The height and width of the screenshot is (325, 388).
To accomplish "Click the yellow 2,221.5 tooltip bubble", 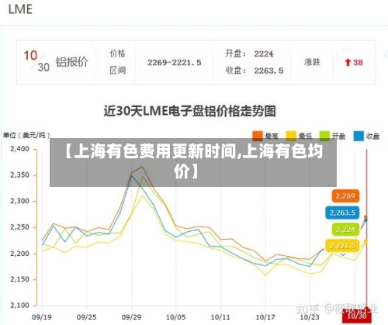I will pyautogui.click(x=342, y=245).
